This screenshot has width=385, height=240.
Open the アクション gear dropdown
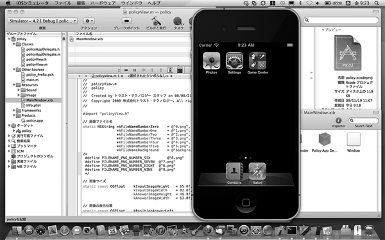pos(89,21)
